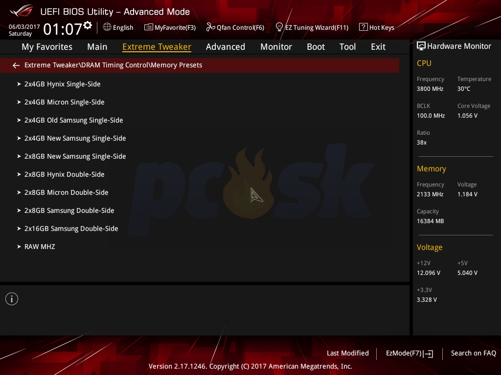This screenshot has height=375, width=501.
Task: Expand 2x4GB Micron Single-Side arrow
Action: pyautogui.click(x=19, y=102)
